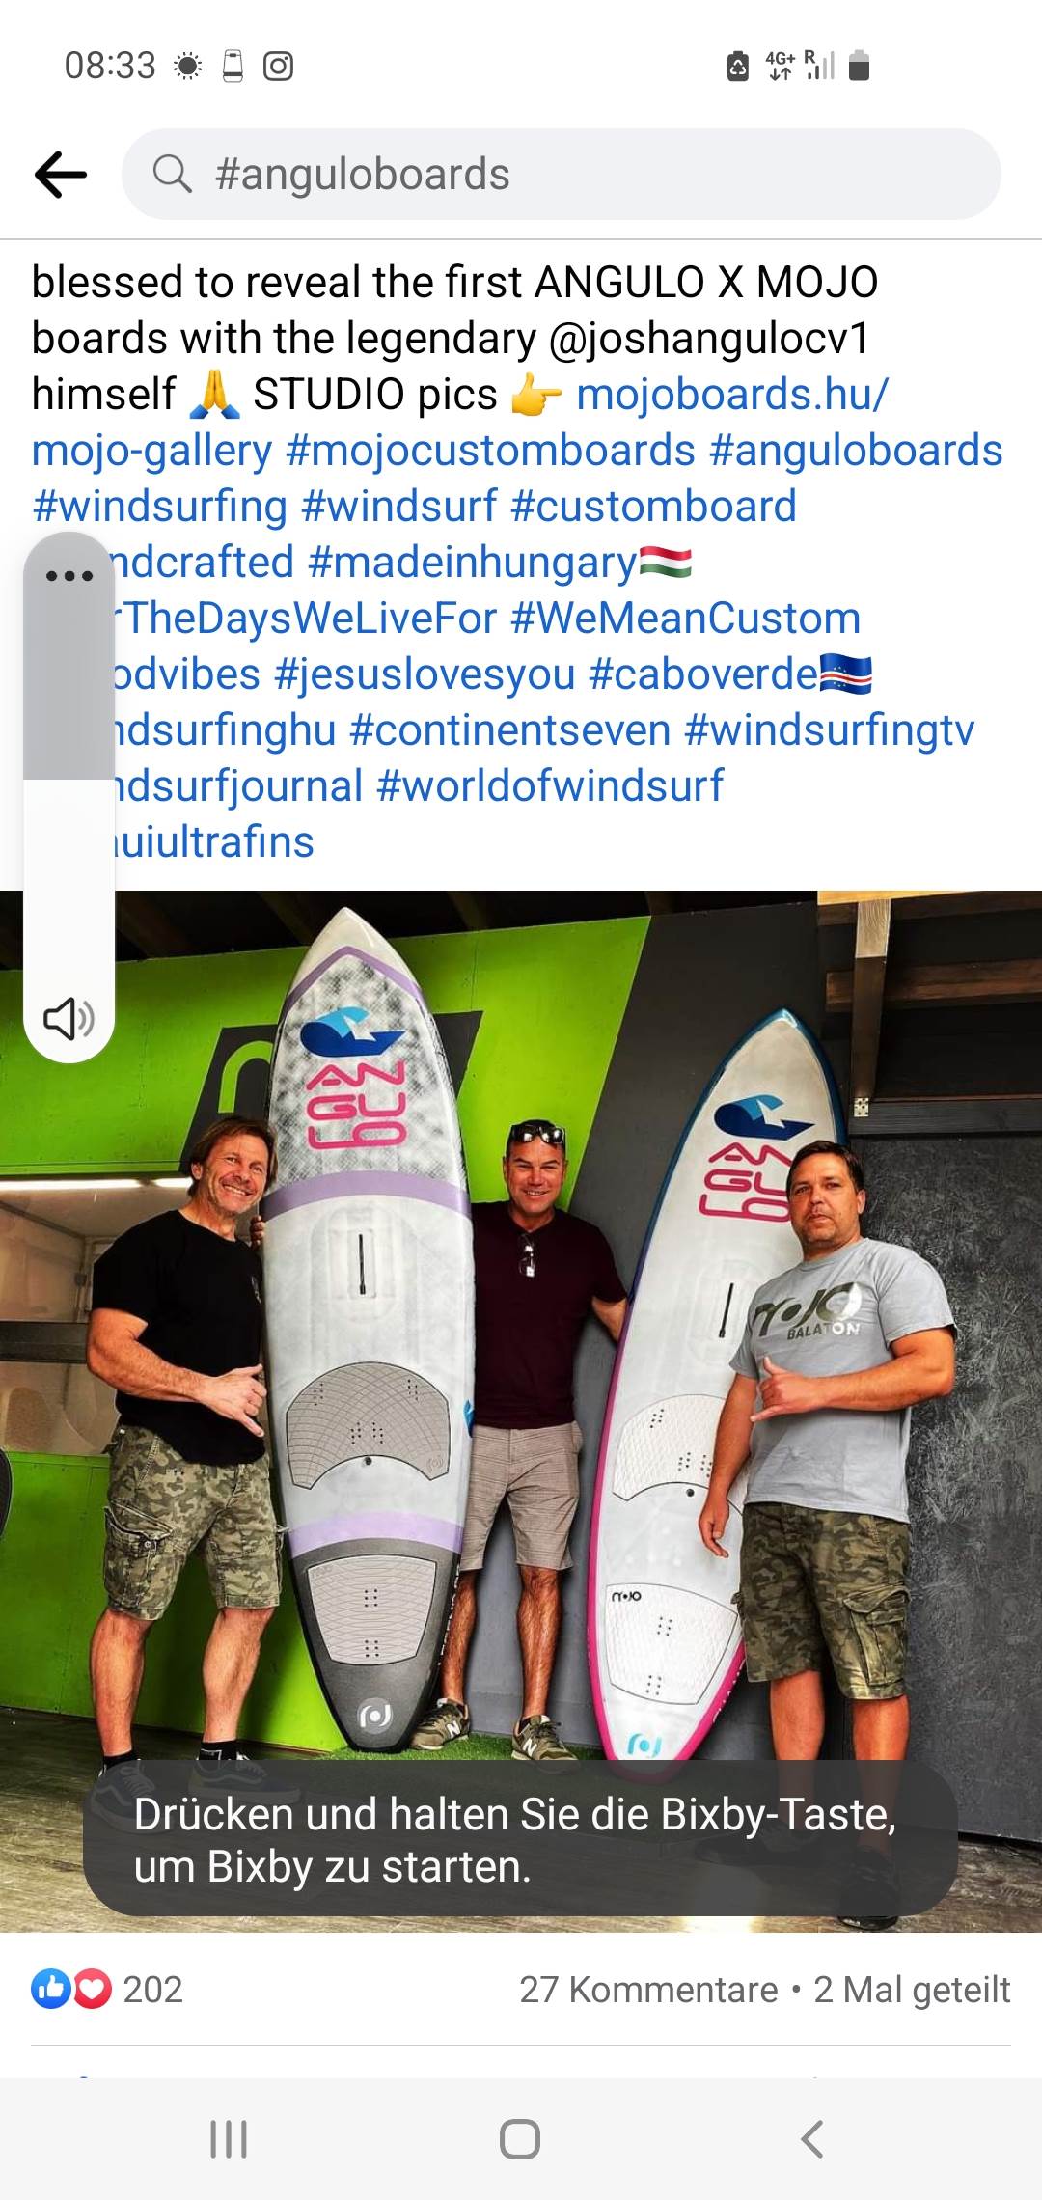The image size is (1042, 2200).
Task: Click the heart reaction icon
Action: [93, 1990]
